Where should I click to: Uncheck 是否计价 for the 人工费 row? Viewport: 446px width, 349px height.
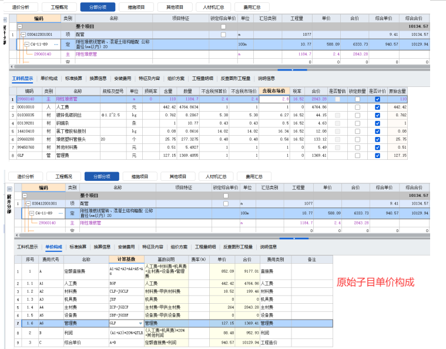[377, 107]
